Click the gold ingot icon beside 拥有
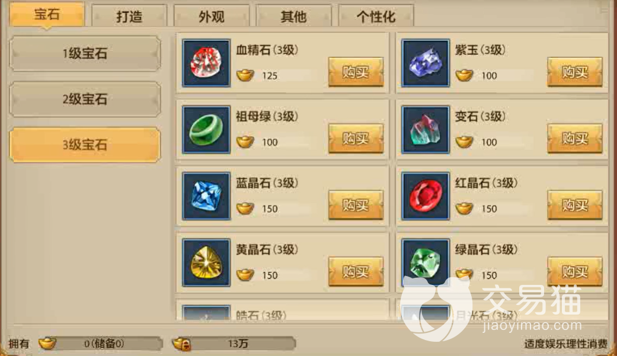 click(x=47, y=344)
